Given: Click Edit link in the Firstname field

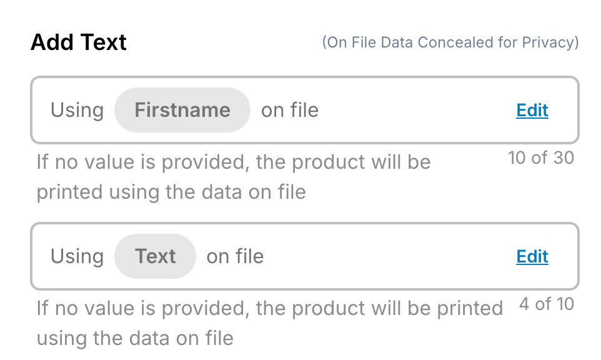Looking at the screenshot, I should [532, 111].
